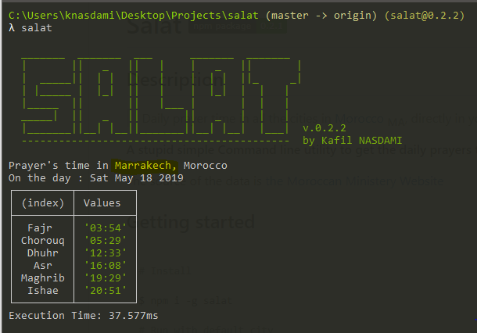Click the Values column header
Screen dimensions: 477x333
coord(102,202)
